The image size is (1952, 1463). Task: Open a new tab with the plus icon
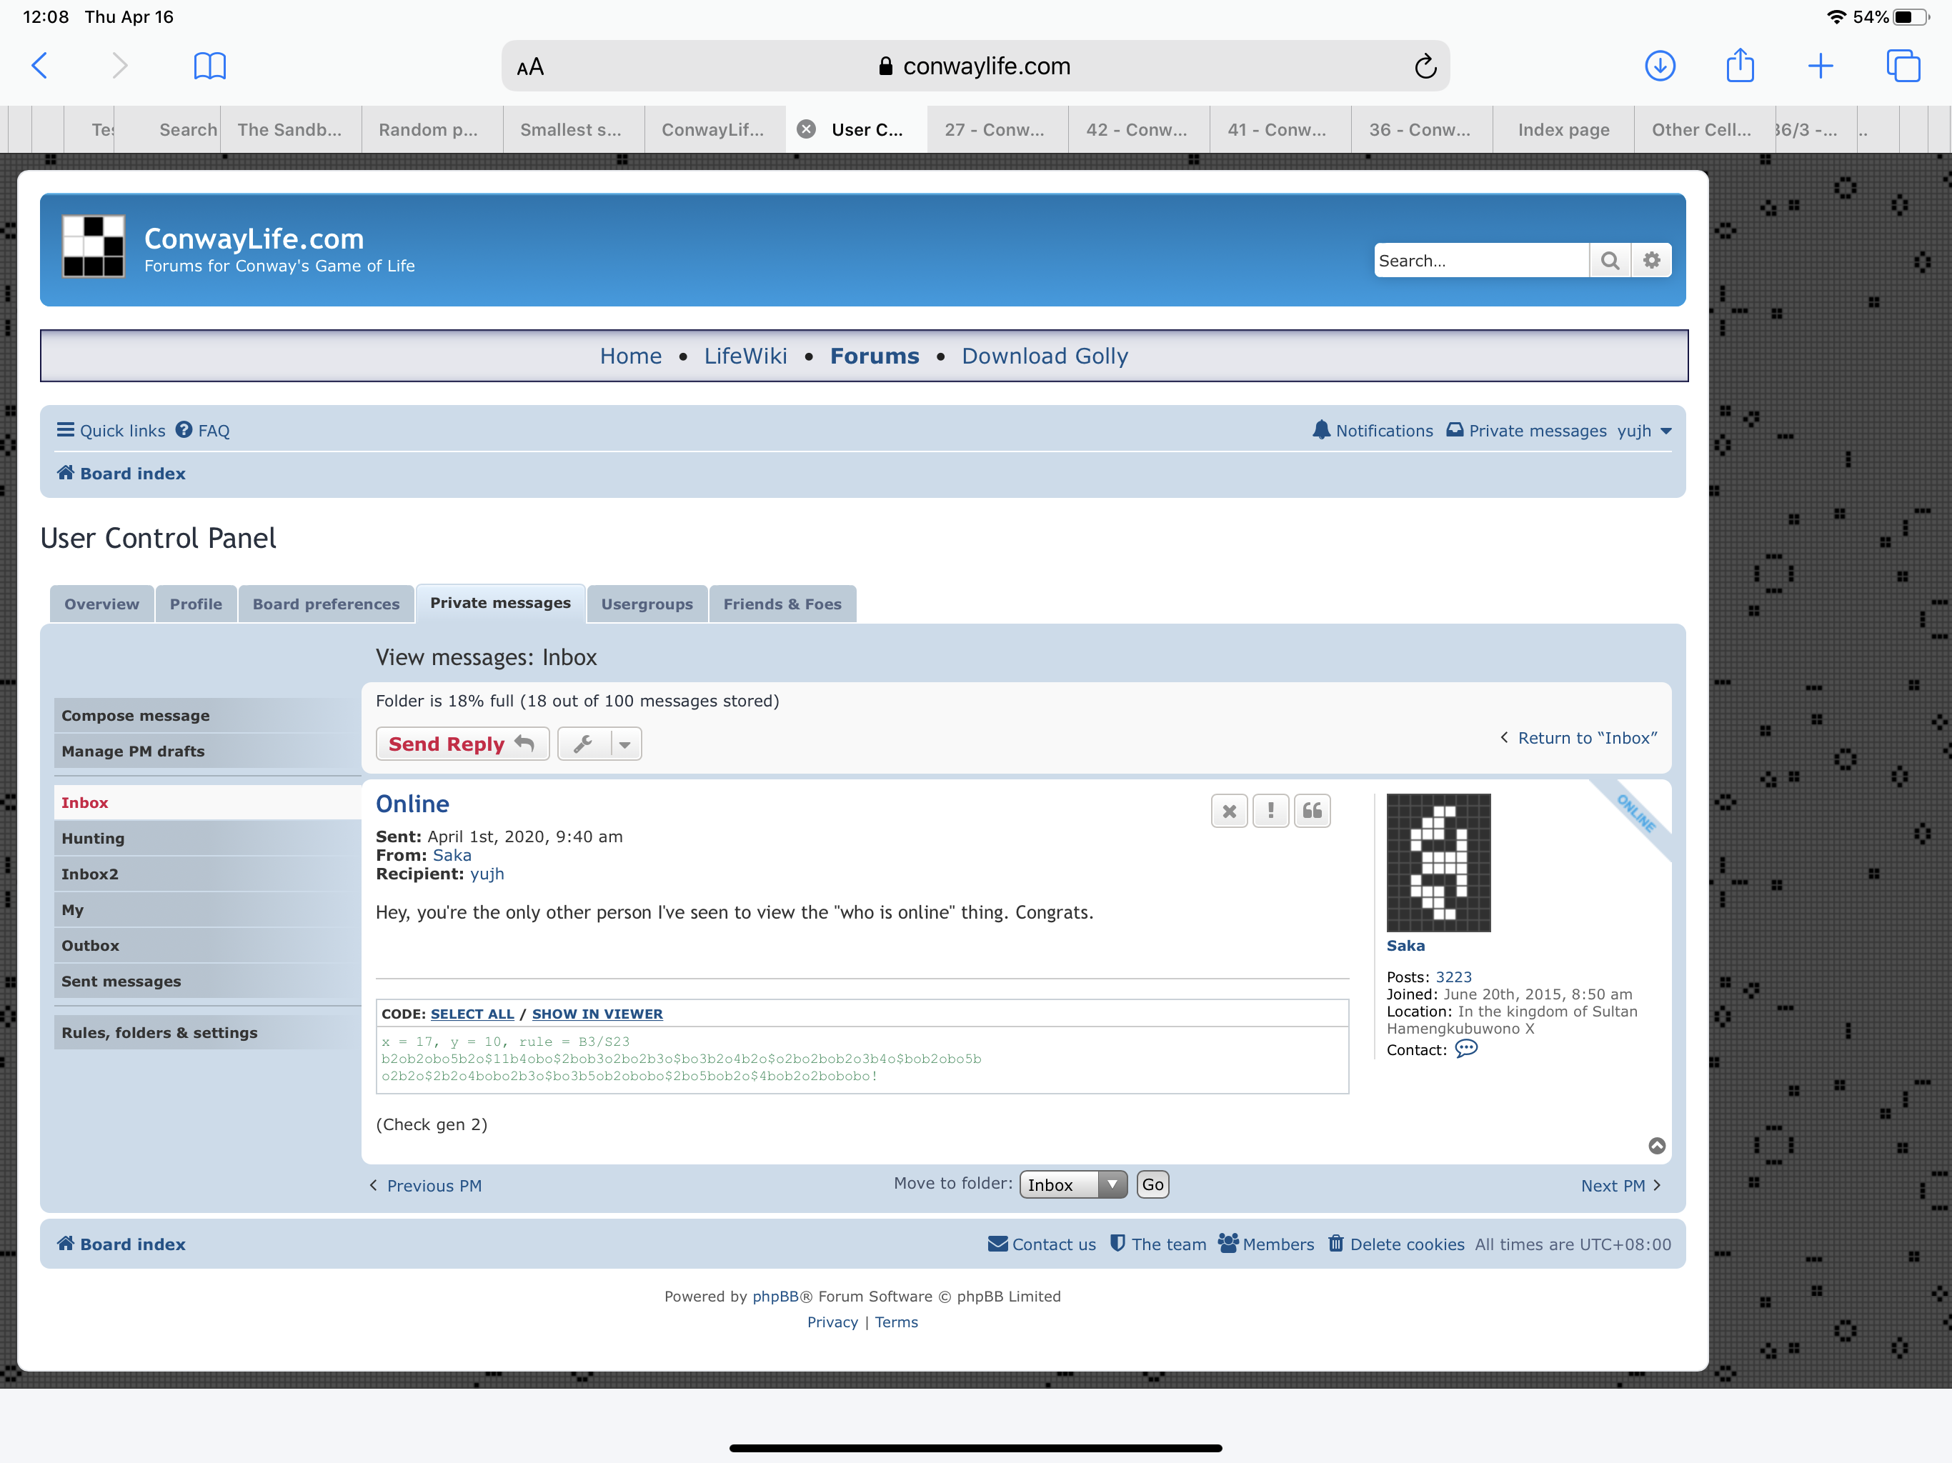click(1821, 65)
